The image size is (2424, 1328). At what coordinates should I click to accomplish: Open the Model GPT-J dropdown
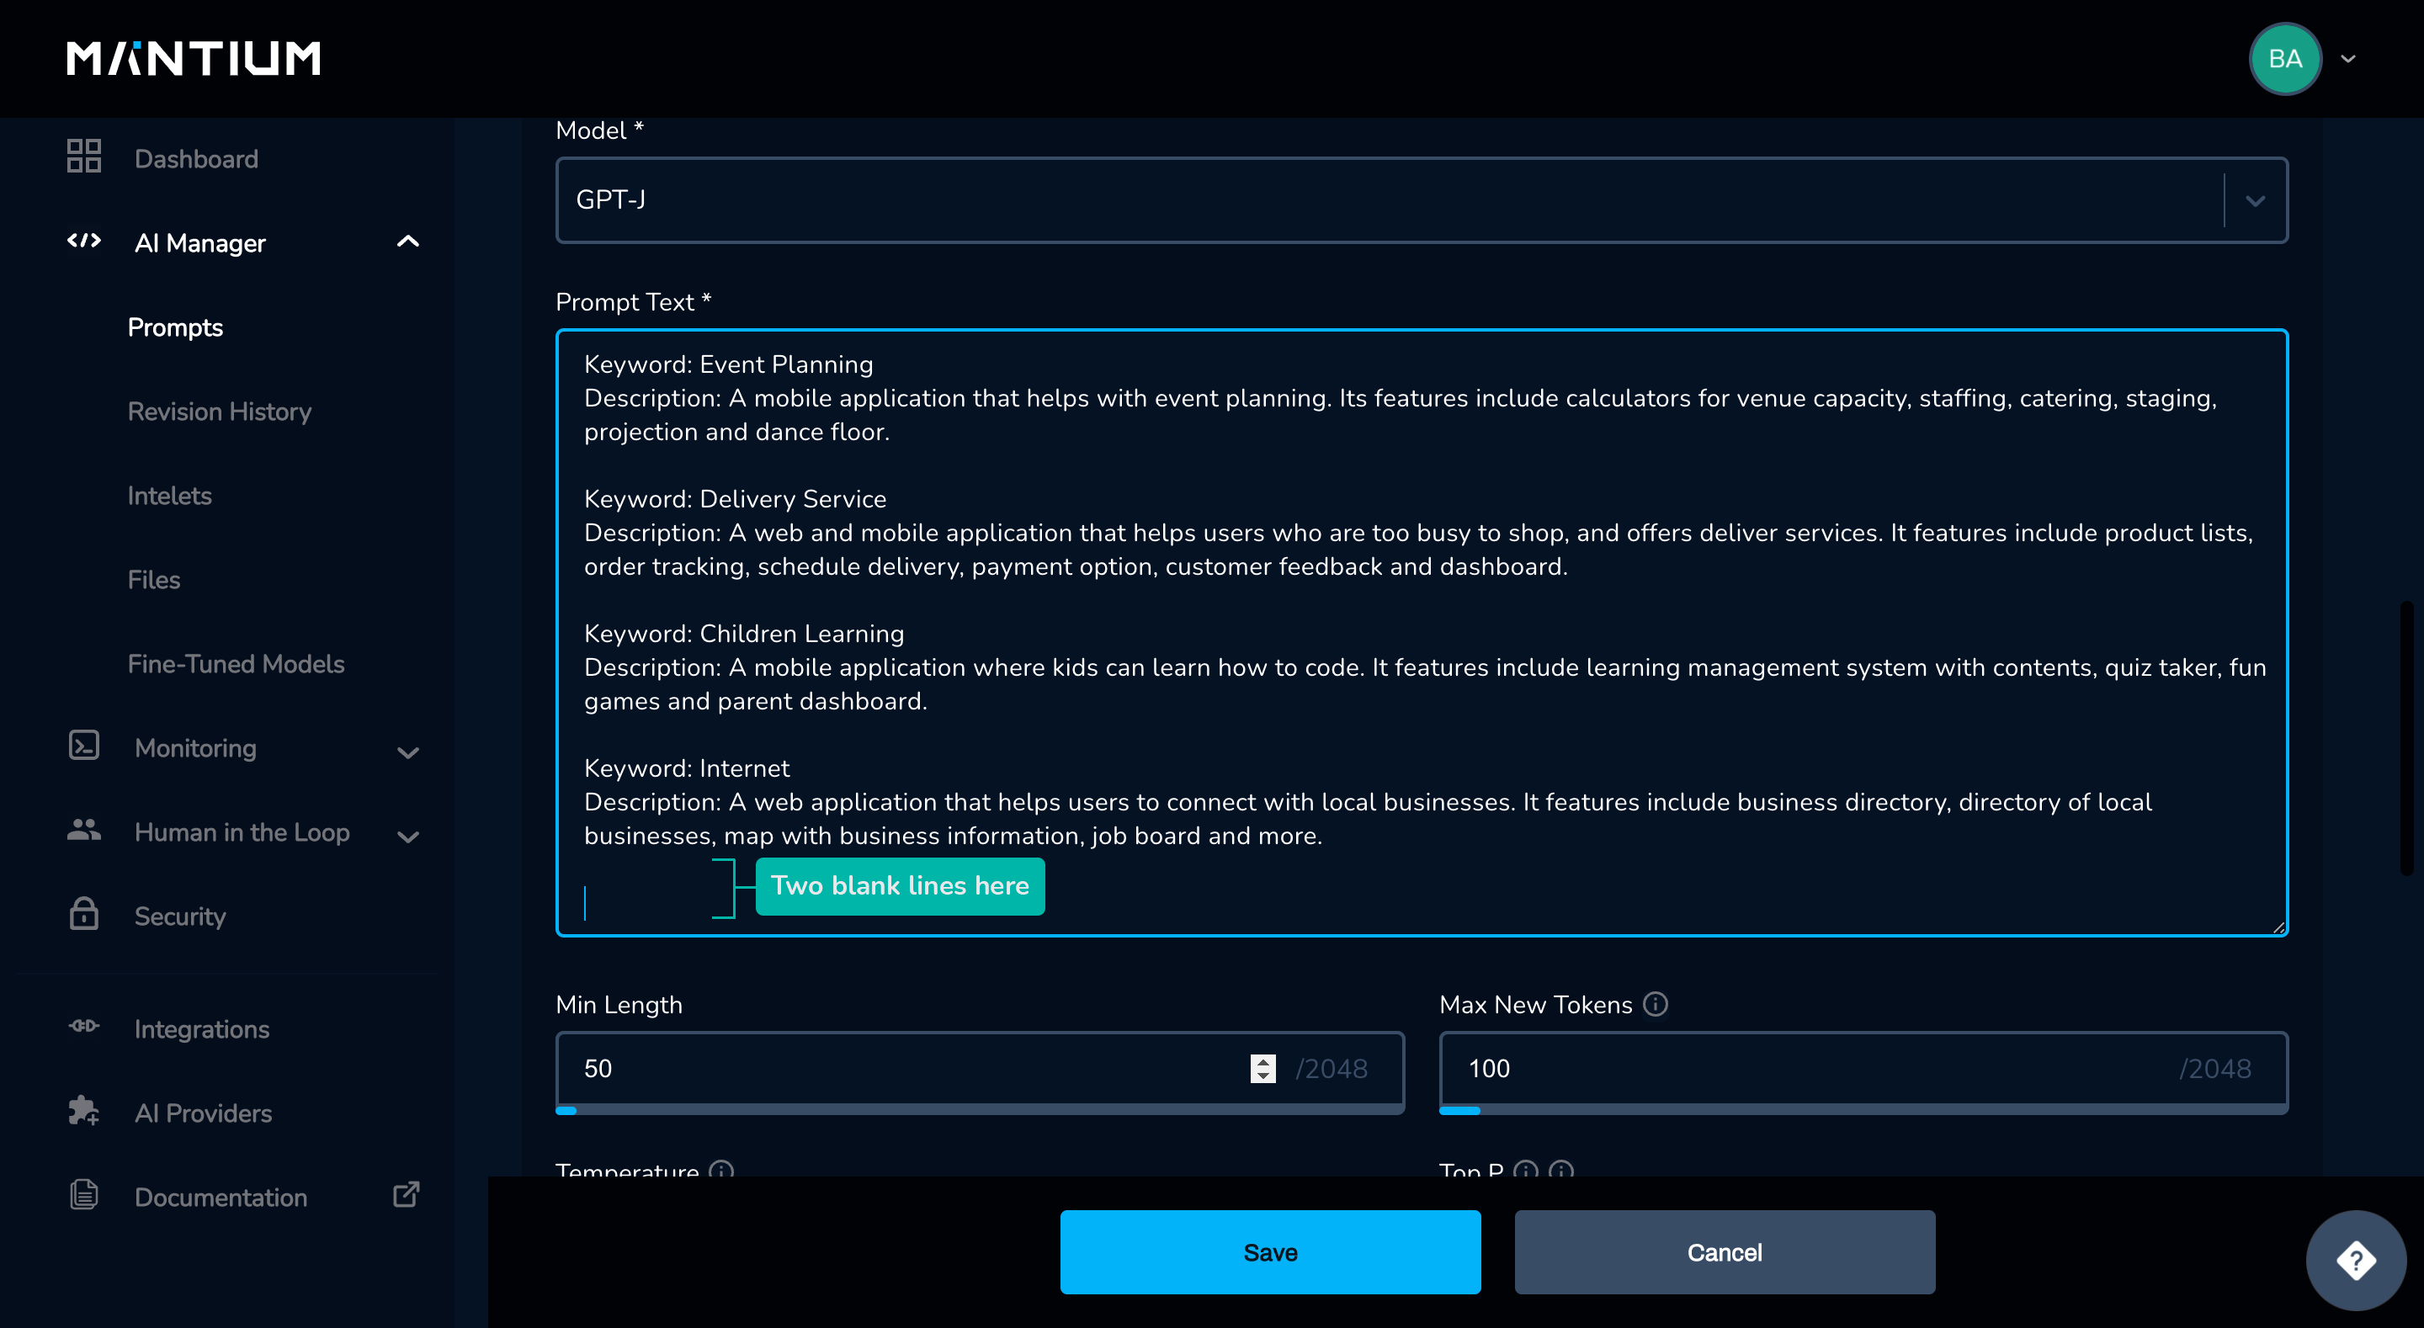click(2255, 200)
